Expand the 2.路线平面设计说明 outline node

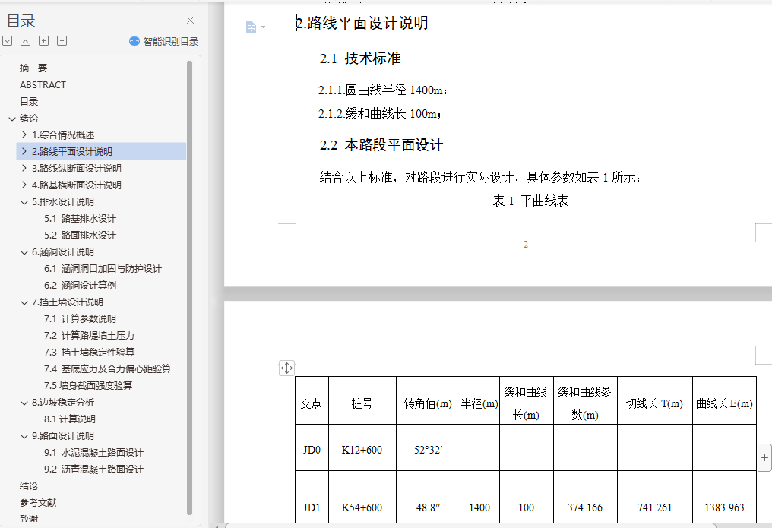click(x=24, y=151)
